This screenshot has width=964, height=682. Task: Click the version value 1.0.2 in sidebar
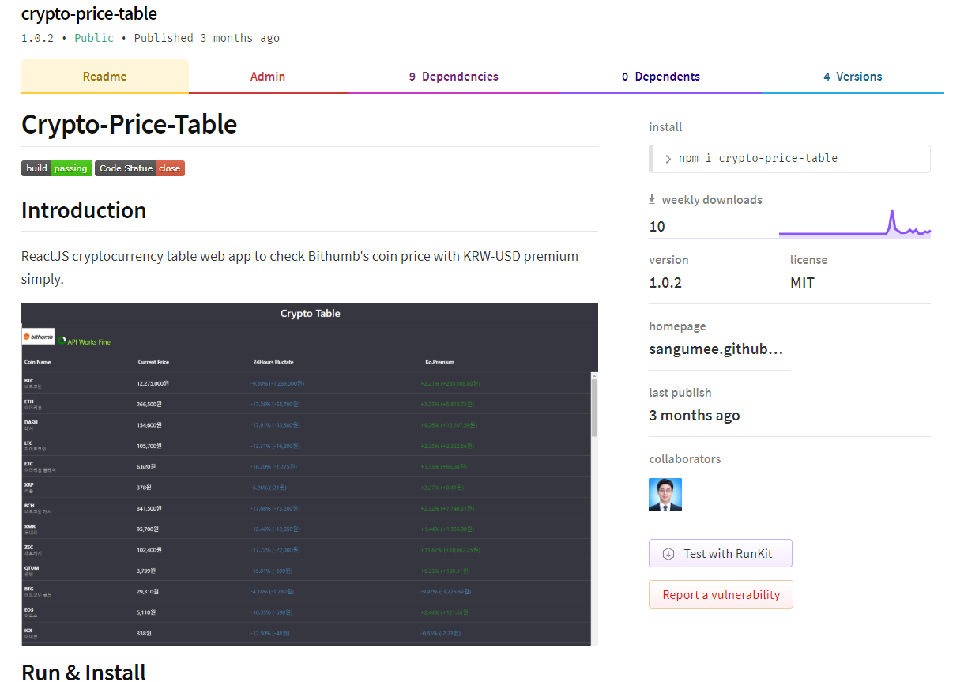click(x=665, y=283)
